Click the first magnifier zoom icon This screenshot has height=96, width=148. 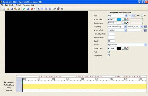(39, 9)
